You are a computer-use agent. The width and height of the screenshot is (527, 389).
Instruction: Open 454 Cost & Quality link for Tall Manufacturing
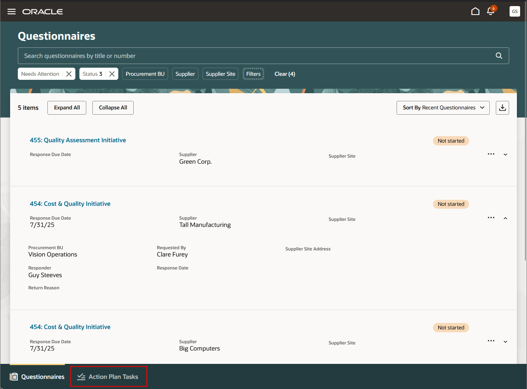point(70,204)
